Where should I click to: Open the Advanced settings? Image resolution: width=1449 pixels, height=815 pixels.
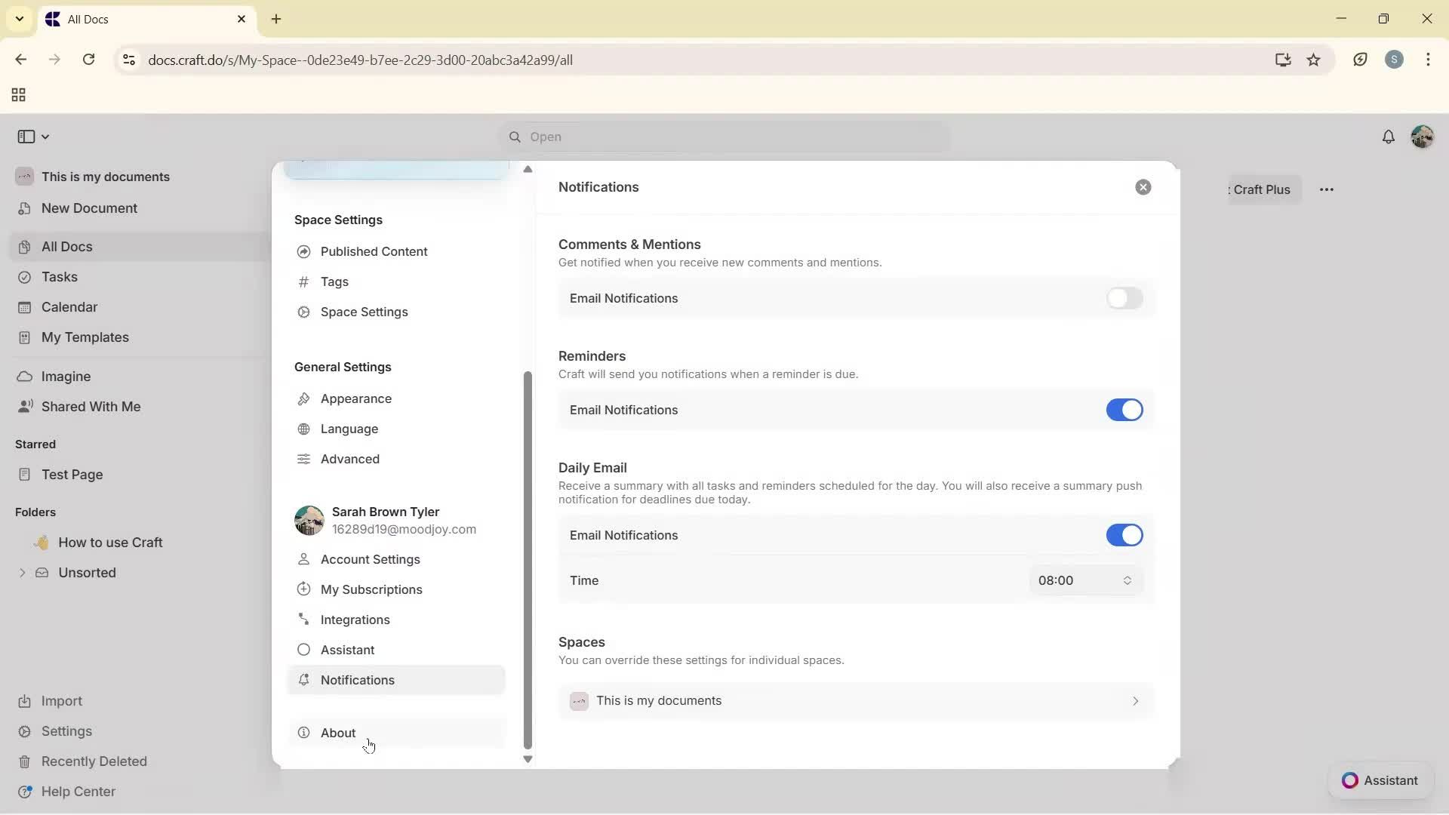(349, 459)
